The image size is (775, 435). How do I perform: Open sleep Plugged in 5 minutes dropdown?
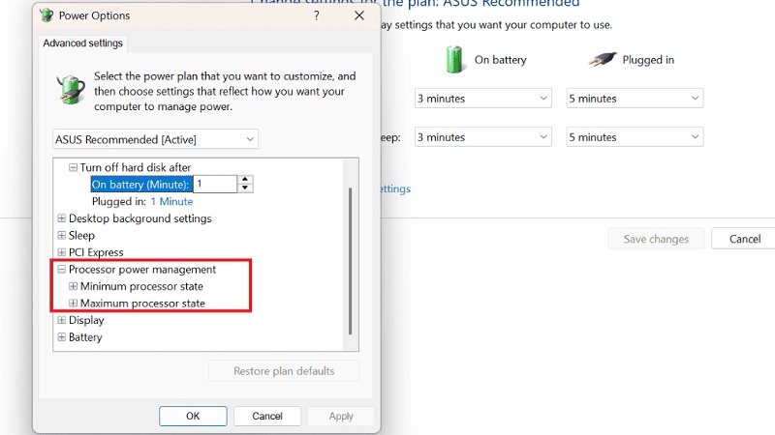[635, 137]
